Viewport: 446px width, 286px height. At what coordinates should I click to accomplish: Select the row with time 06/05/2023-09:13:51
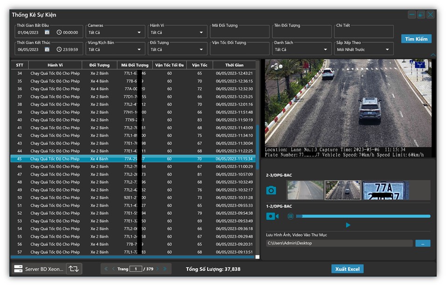pyautogui.click(x=133, y=252)
